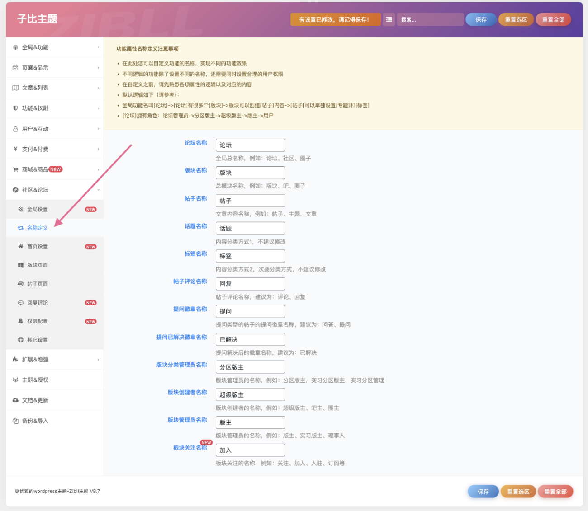Image resolution: width=588 pixels, height=511 pixels.
Task: Click the 名称定义 exchange arrows icon
Action: click(20, 228)
